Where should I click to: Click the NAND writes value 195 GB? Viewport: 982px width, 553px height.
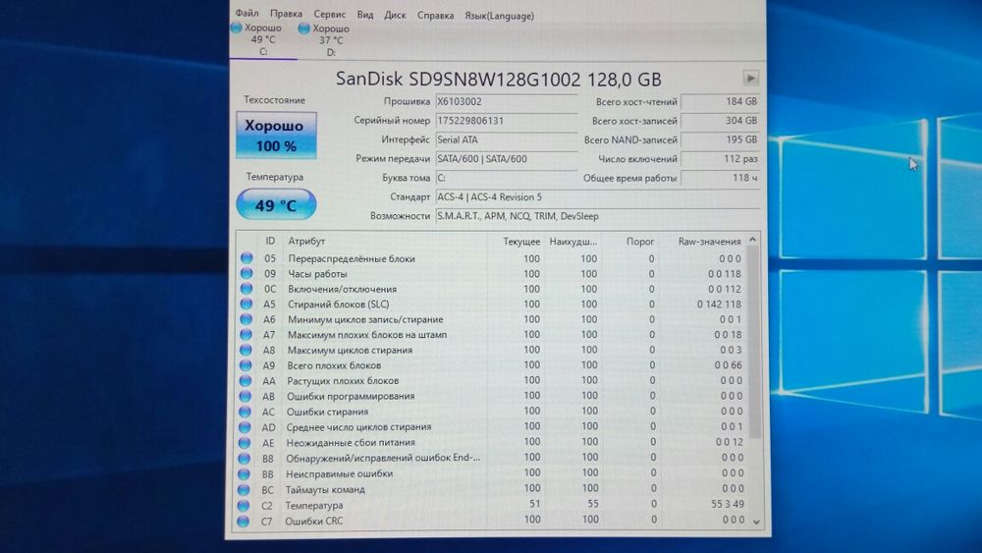click(x=720, y=139)
